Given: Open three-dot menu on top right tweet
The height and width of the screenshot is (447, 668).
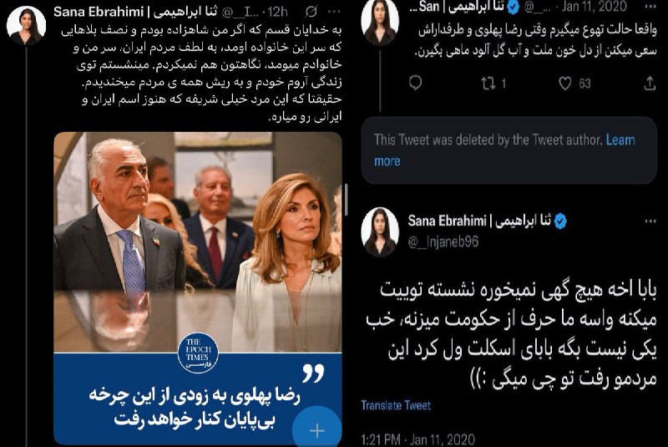Looking at the screenshot, I should pyautogui.click(x=650, y=7).
